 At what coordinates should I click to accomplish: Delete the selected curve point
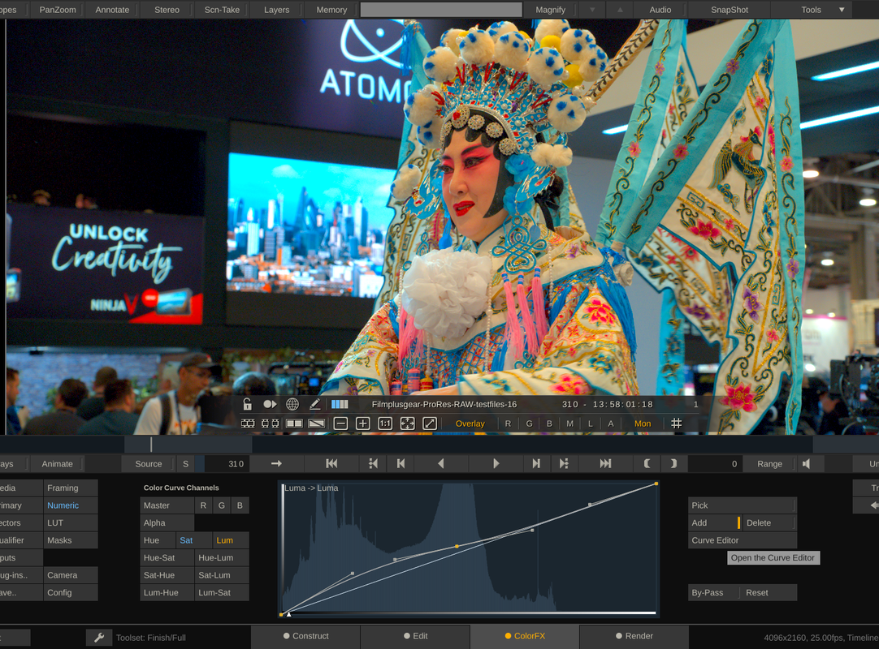click(770, 523)
